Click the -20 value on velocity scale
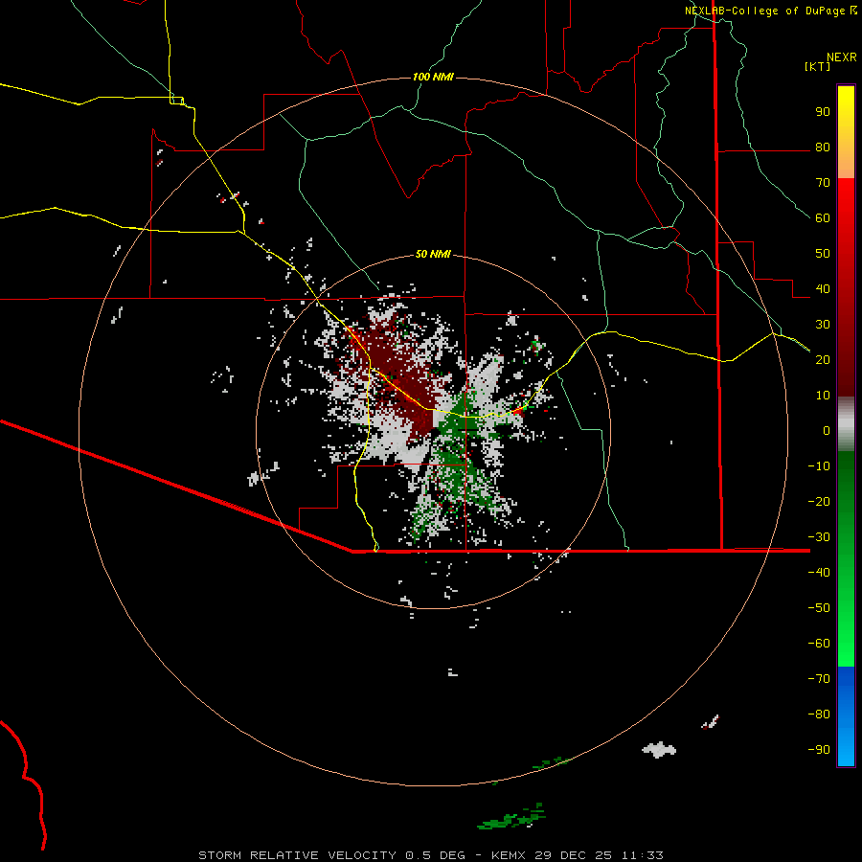The image size is (862, 862). (x=819, y=502)
